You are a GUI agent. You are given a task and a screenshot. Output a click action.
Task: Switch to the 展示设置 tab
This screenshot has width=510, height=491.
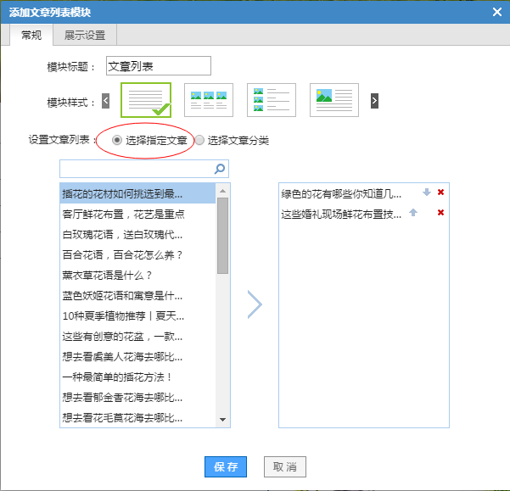pyautogui.click(x=85, y=35)
